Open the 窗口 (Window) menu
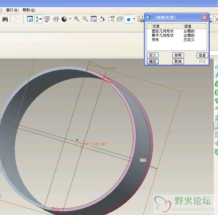This screenshot has height=215, width=218. coord(12,10)
